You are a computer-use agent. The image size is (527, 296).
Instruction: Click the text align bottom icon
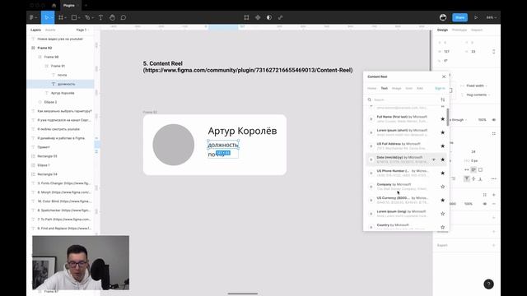coord(480,179)
